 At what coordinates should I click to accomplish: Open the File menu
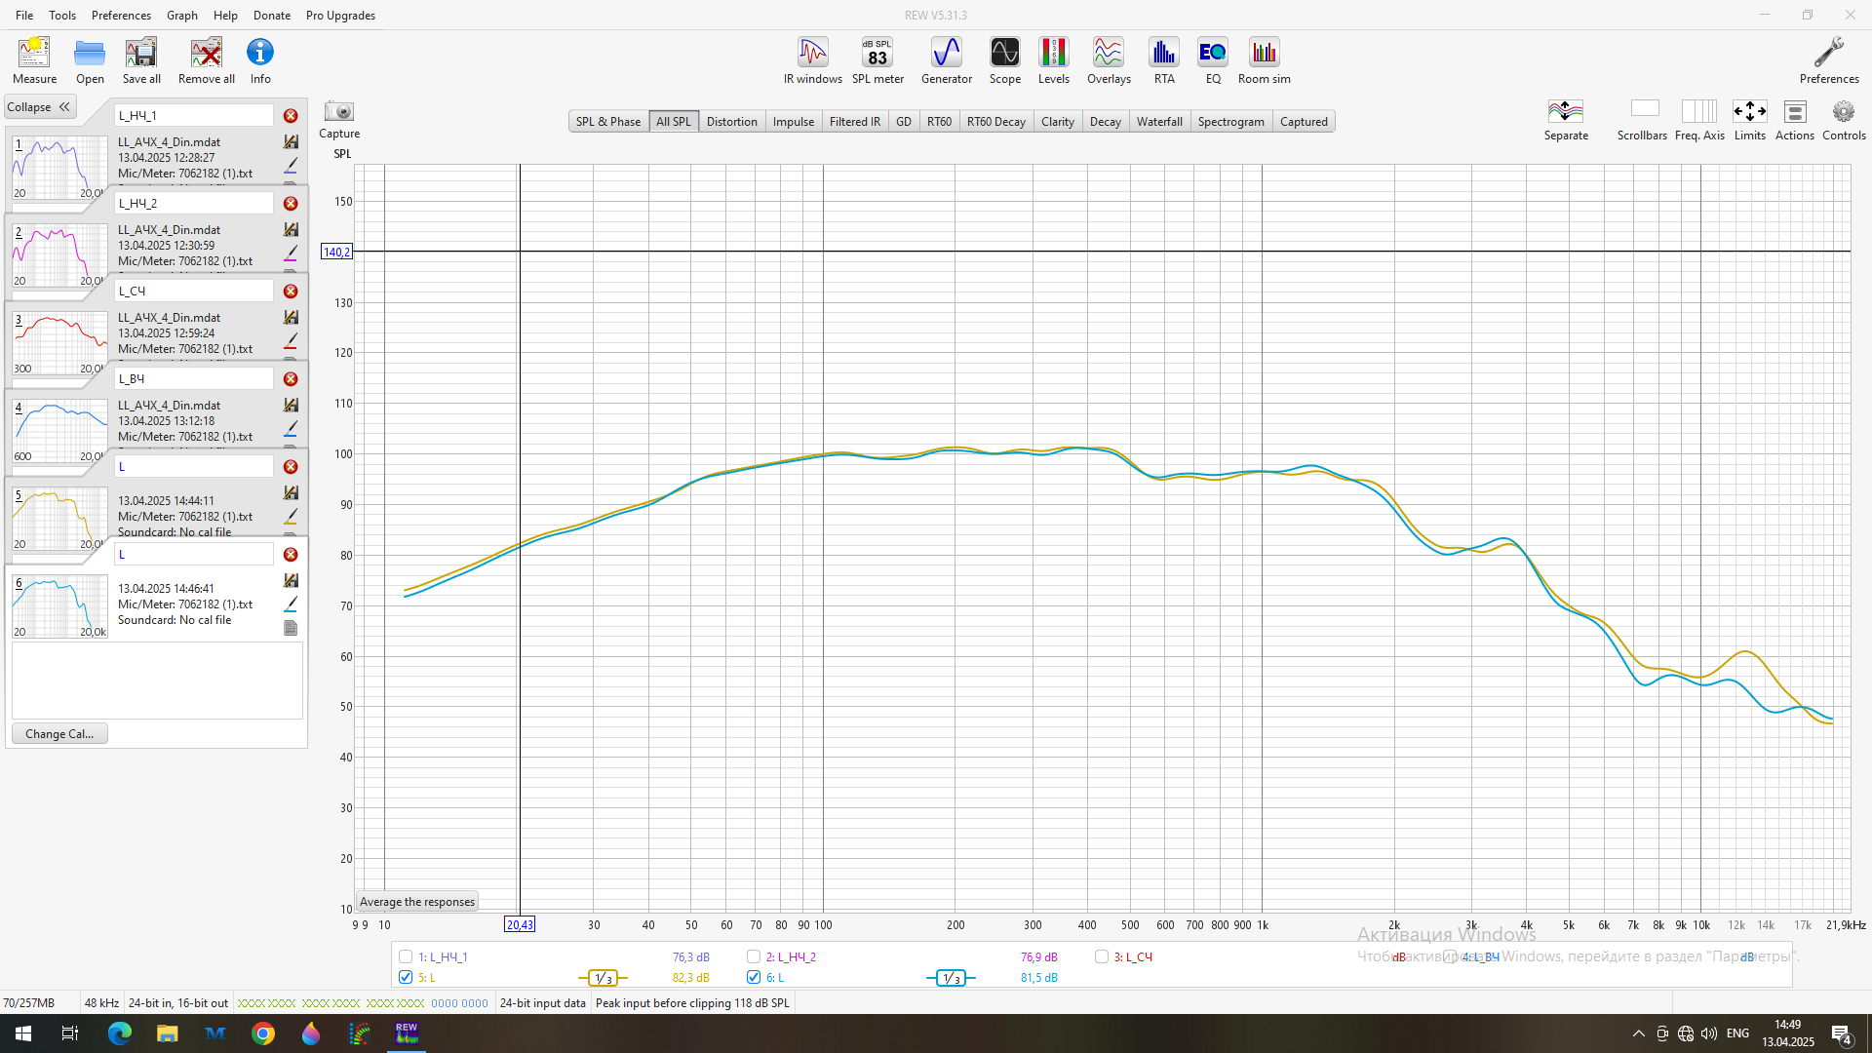point(24,16)
